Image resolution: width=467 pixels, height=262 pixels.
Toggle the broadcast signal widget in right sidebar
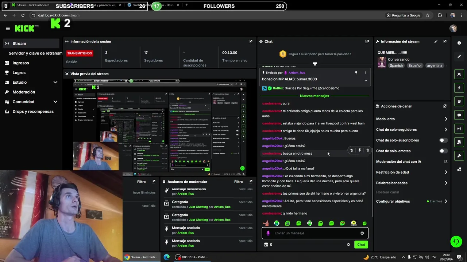[x=459, y=128]
